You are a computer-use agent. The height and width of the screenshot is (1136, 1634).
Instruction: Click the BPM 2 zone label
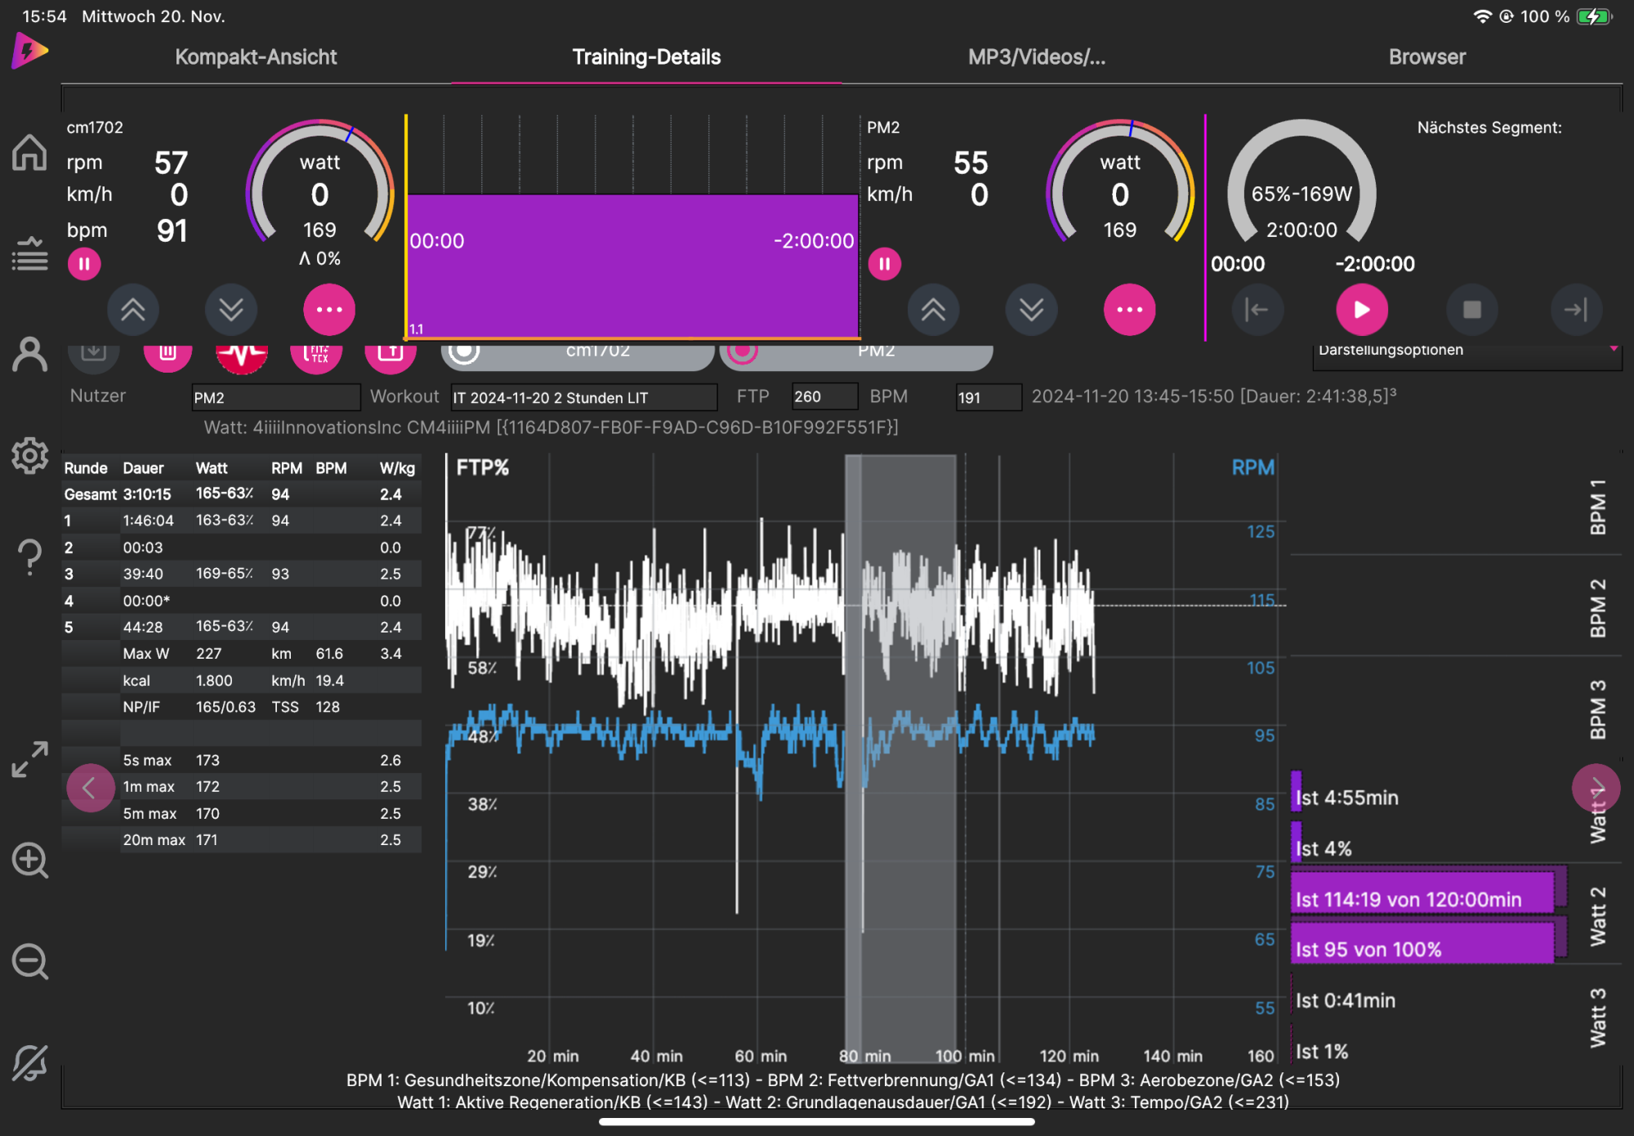point(1598,608)
